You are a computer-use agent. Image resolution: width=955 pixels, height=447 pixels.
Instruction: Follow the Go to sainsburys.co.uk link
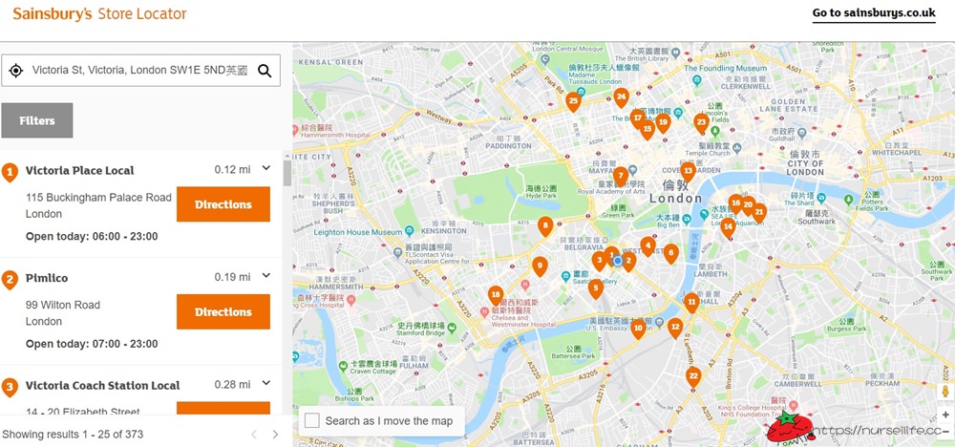pyautogui.click(x=874, y=13)
